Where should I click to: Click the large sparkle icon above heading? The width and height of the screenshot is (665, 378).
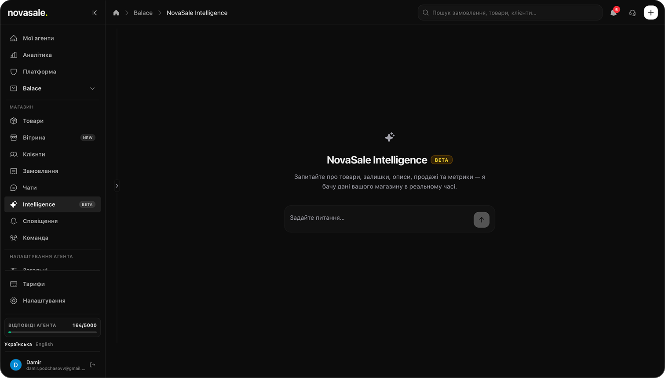[x=390, y=137]
